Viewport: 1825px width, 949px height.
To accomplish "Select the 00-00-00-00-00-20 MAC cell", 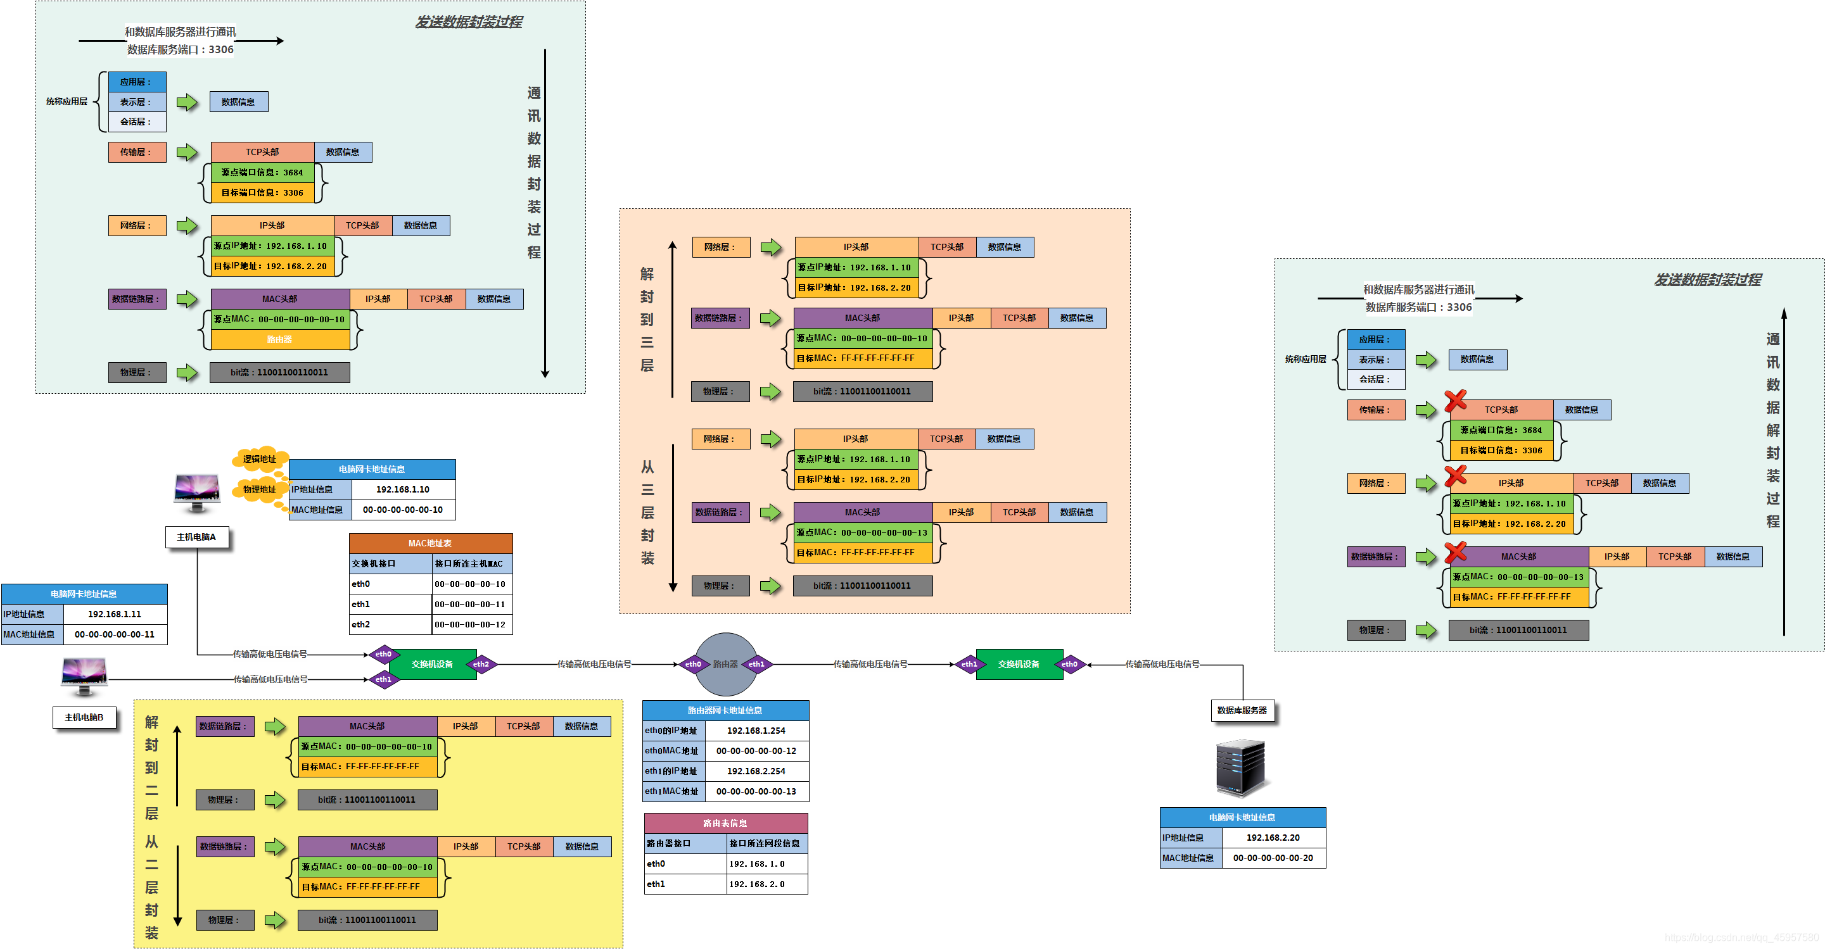I will tap(1274, 858).
